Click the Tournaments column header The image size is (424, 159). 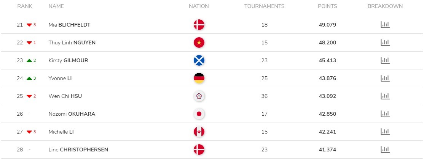(x=265, y=6)
